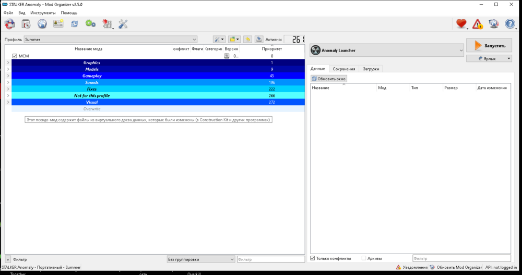Expand the Not for this profile separator

tap(8, 96)
